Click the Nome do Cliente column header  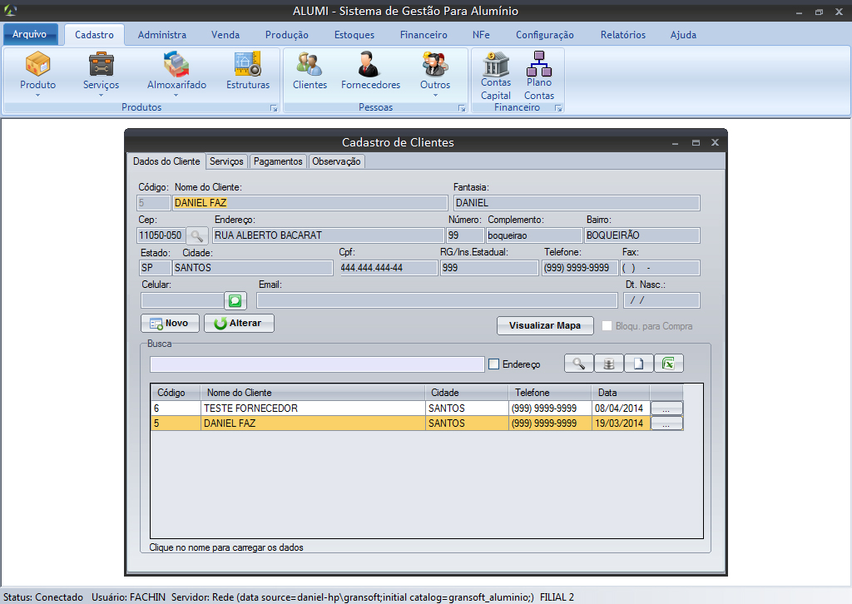pos(313,392)
